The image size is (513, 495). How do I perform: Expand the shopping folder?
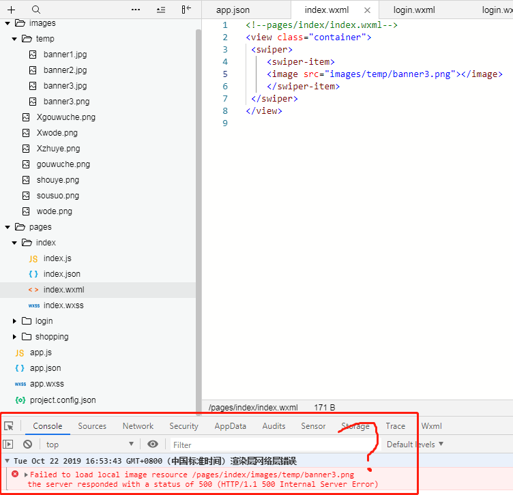click(15, 337)
